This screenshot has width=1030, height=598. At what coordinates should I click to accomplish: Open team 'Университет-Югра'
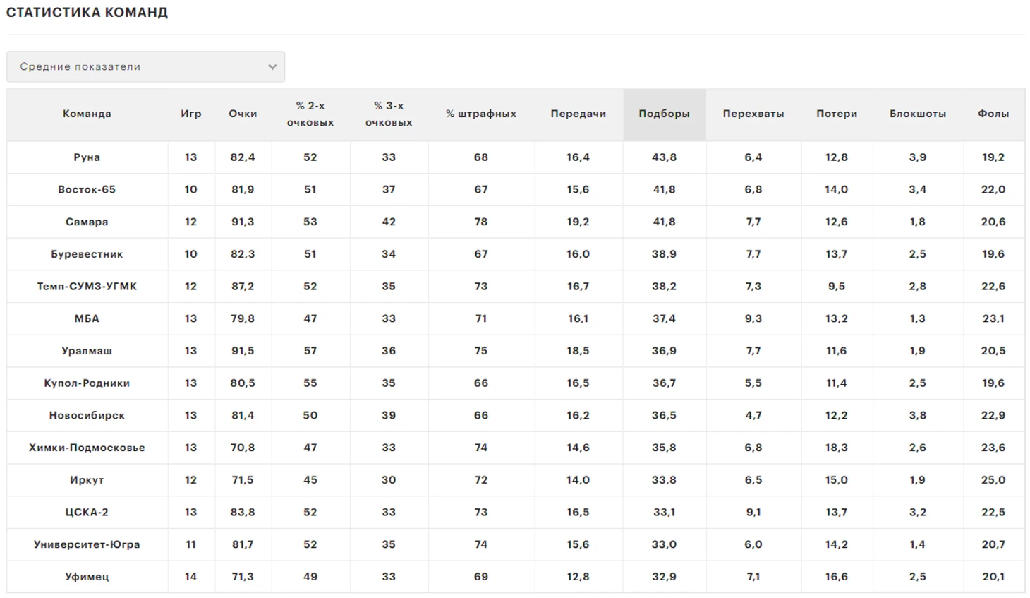point(87,545)
